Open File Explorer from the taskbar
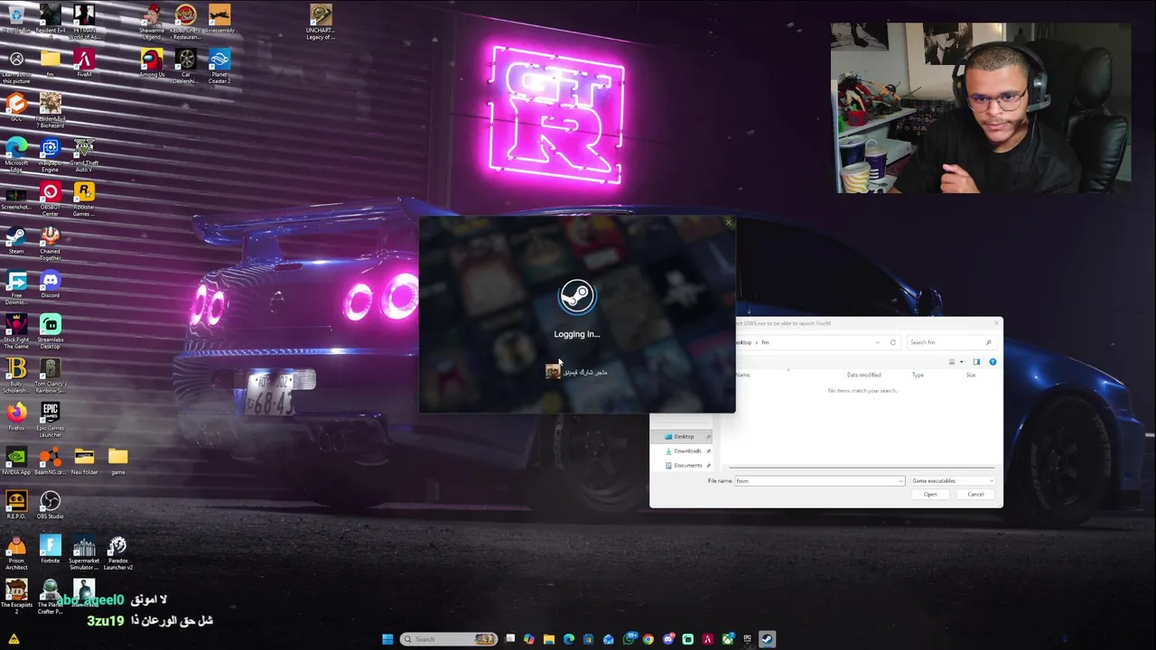 (x=548, y=639)
